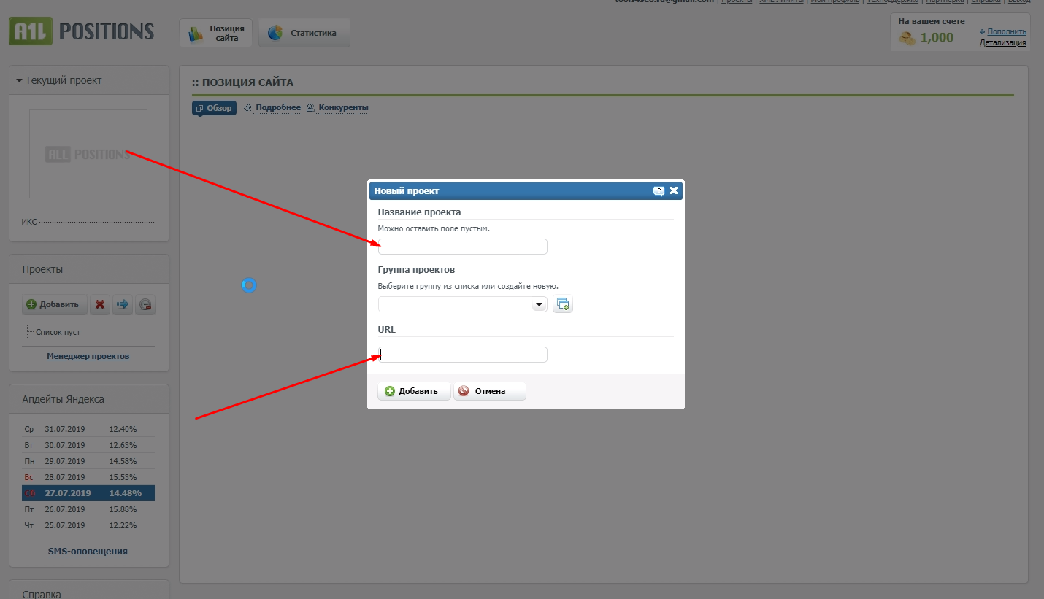1044x599 pixels.
Task: Click the Проекты panel header
Action: (89, 269)
